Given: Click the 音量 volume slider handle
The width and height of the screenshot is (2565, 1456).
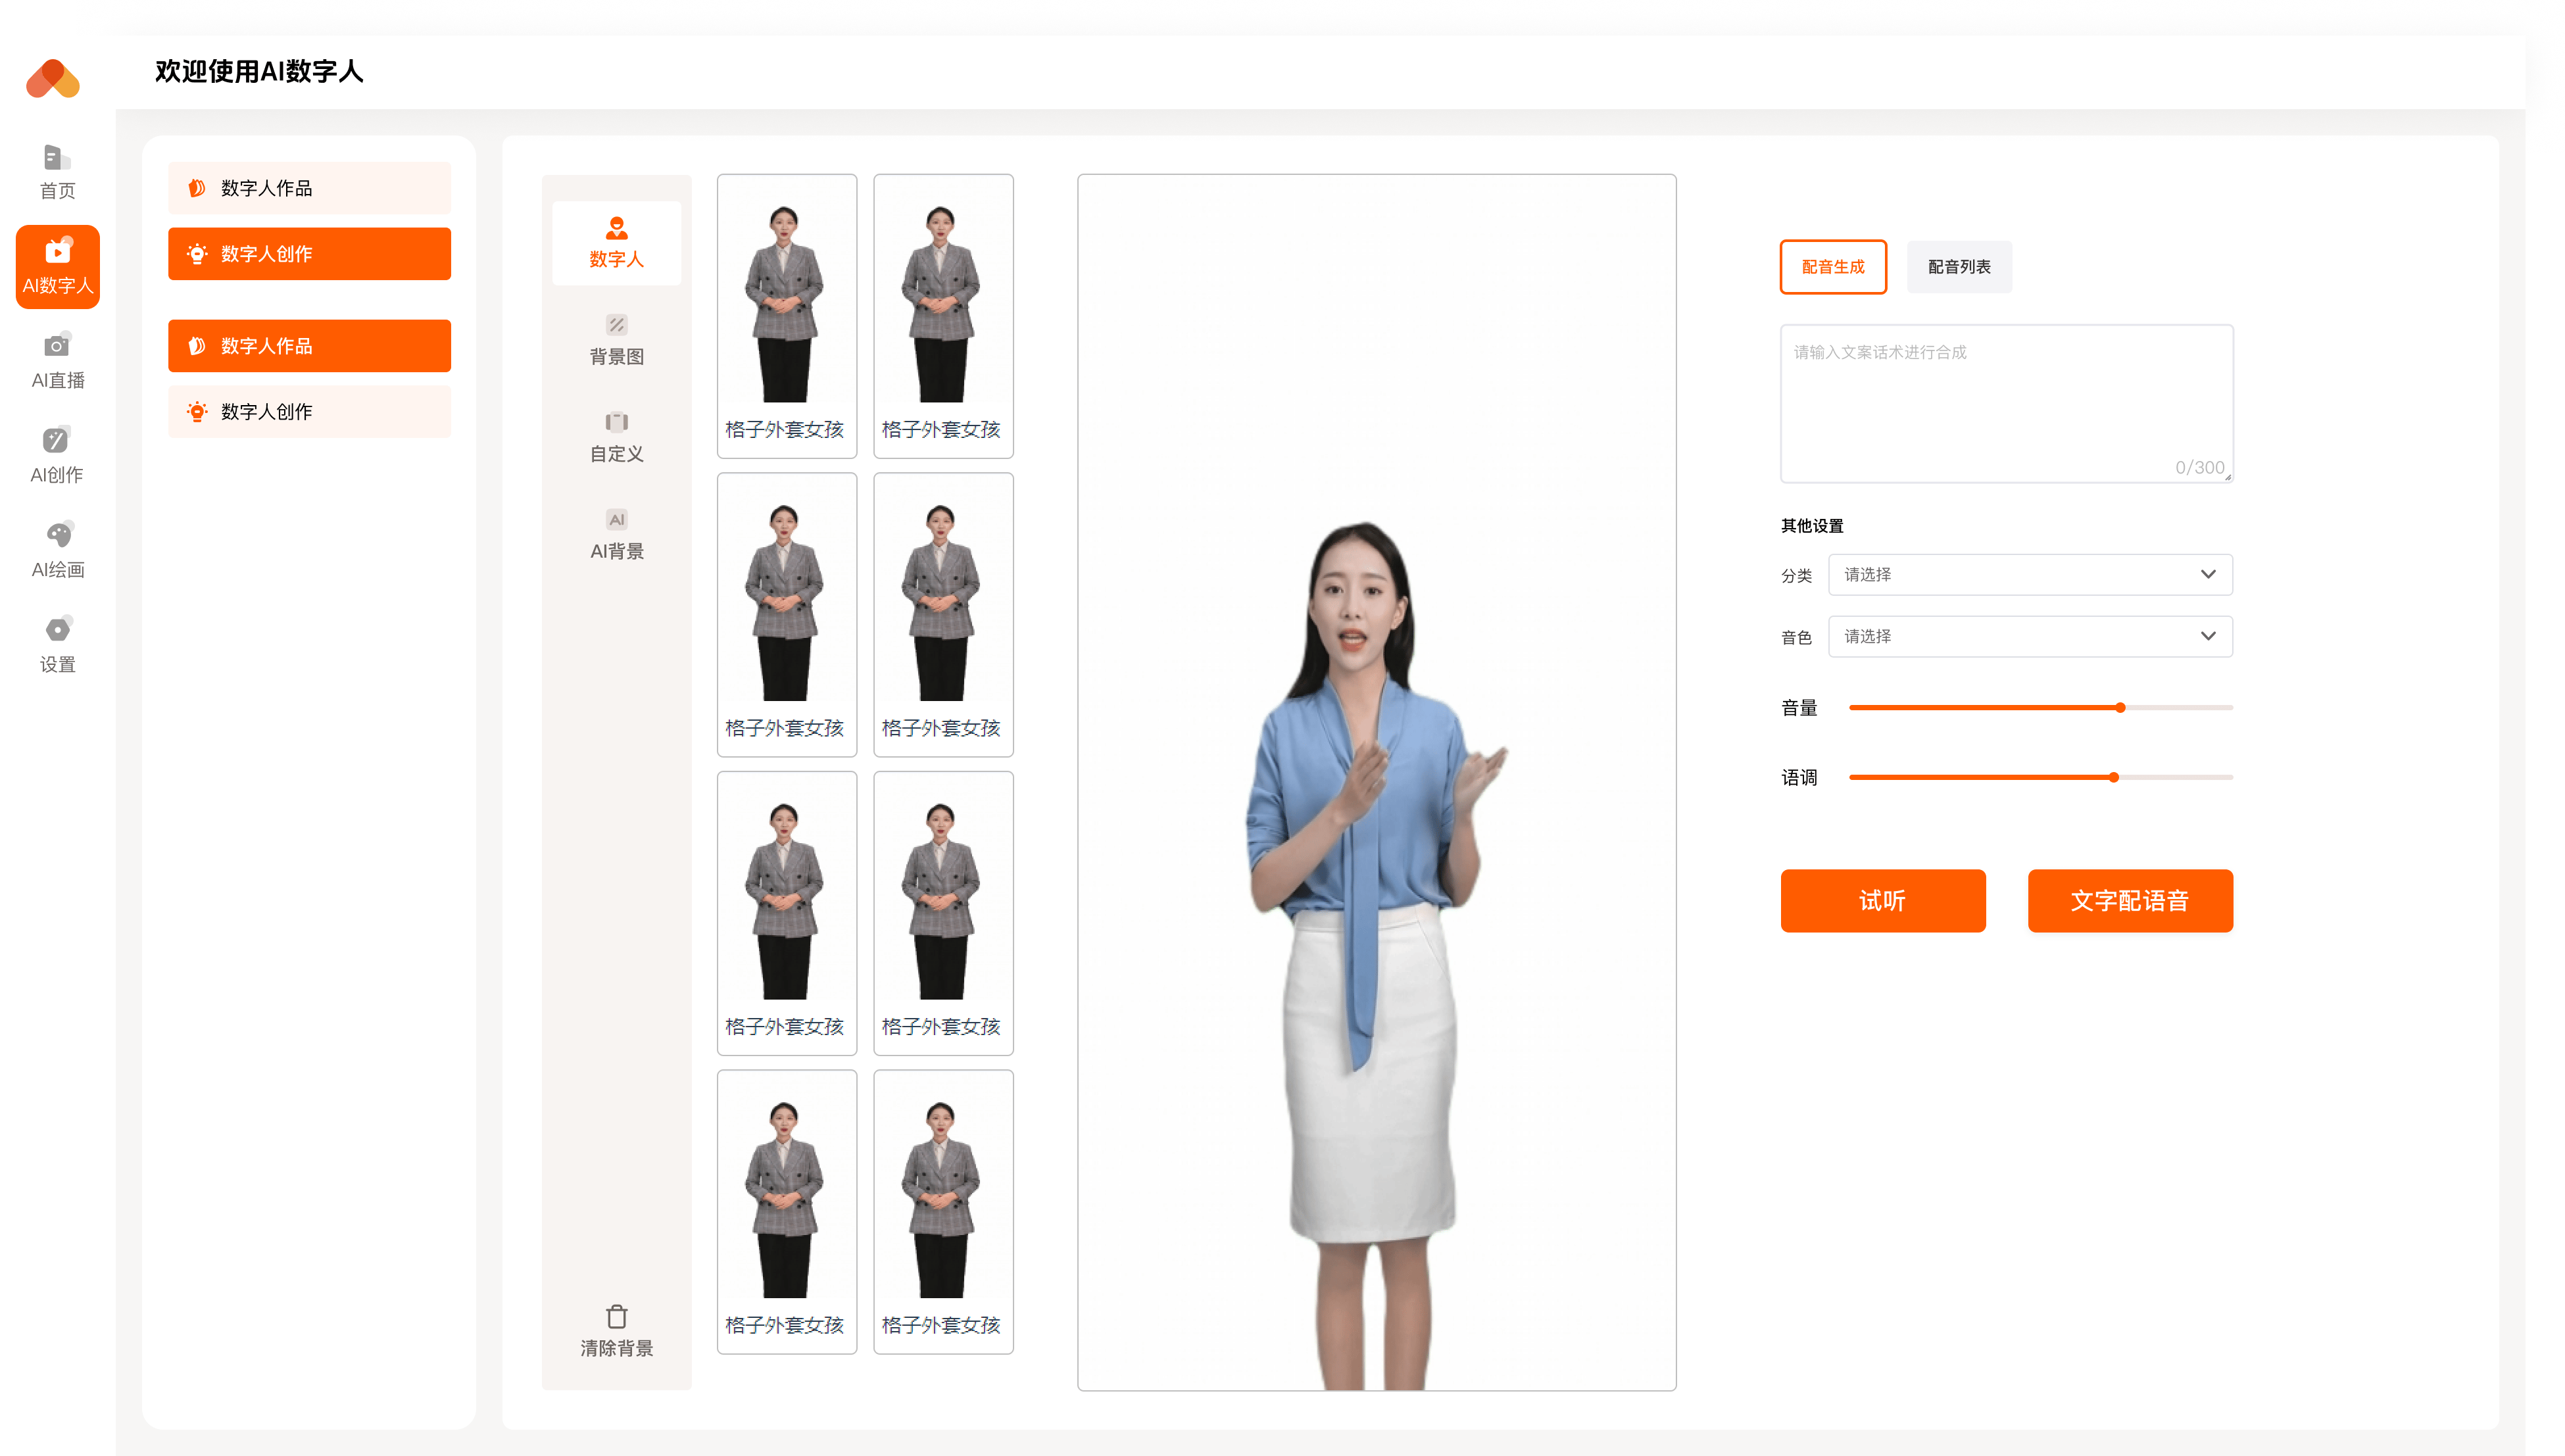Looking at the screenshot, I should coord(2119,707).
